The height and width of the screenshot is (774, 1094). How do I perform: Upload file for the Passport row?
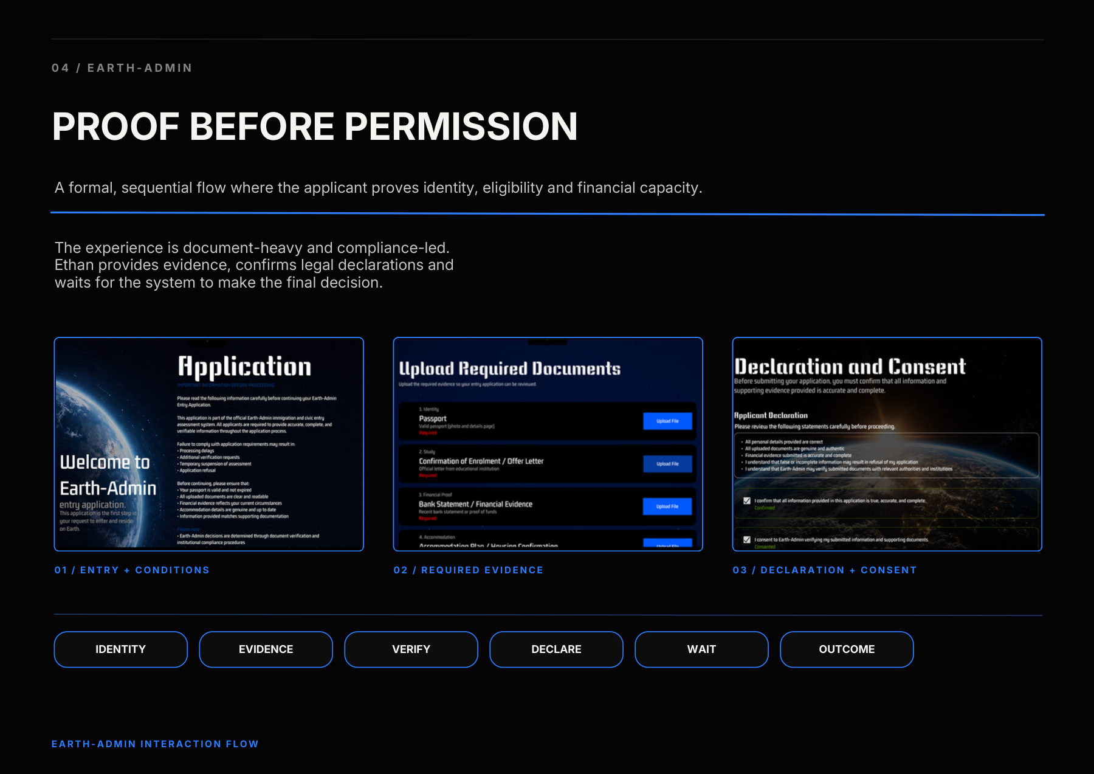click(667, 421)
